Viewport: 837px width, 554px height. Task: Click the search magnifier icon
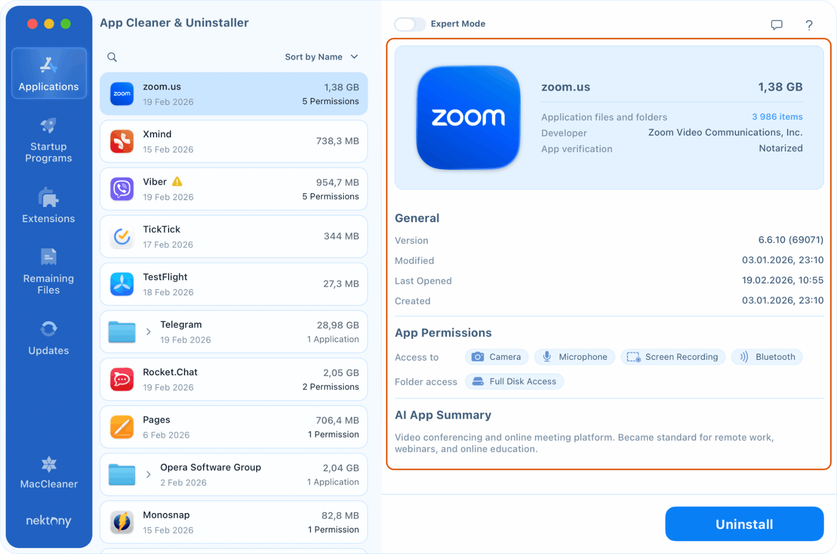pos(111,57)
